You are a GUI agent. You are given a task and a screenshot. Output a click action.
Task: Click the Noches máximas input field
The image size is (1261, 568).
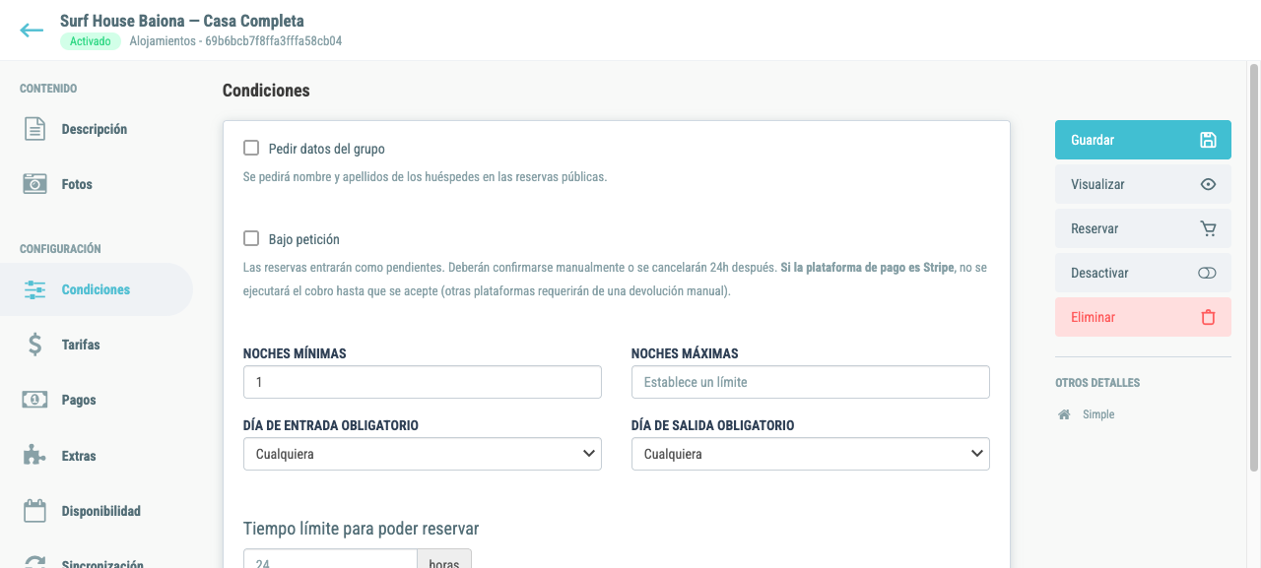[811, 382]
